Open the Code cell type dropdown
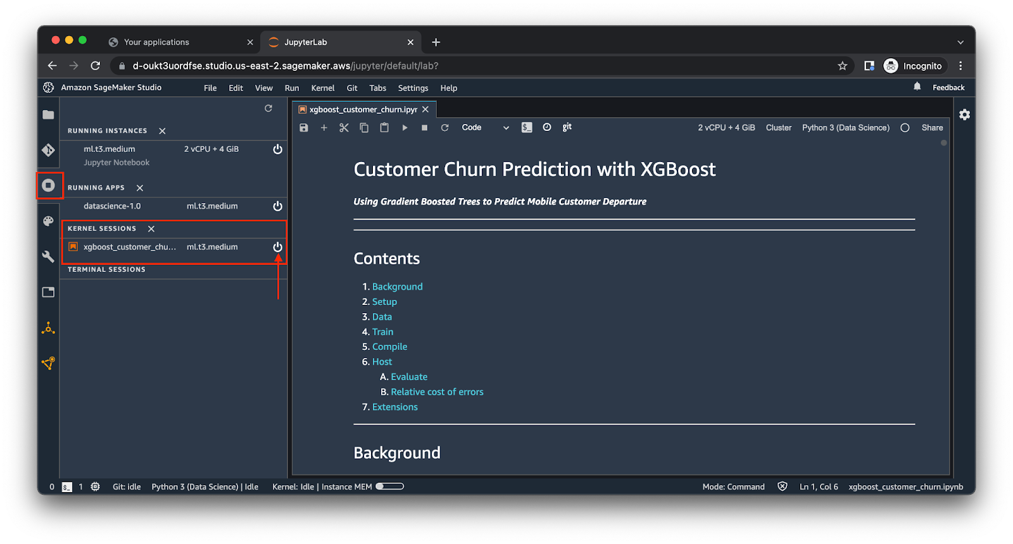 (x=485, y=128)
